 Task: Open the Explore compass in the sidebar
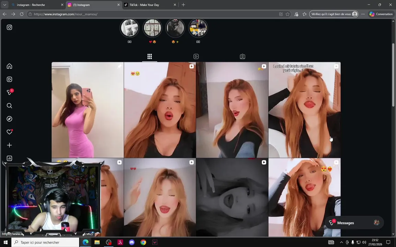9,119
